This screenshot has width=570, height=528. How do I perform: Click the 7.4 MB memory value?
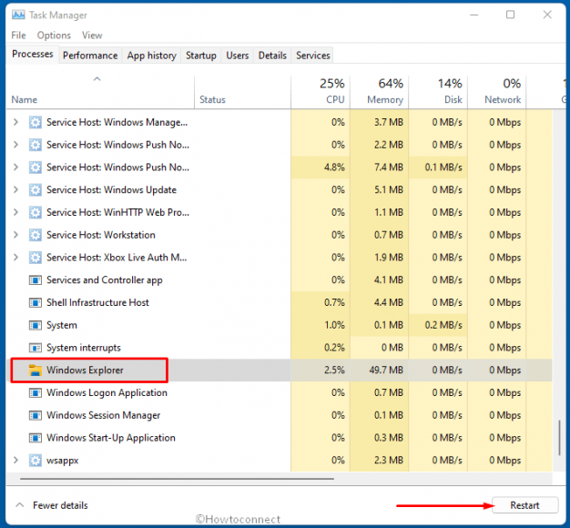(x=389, y=168)
